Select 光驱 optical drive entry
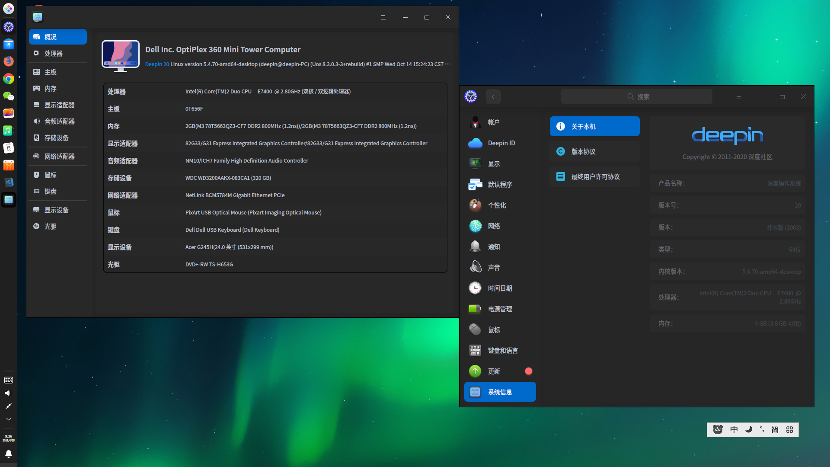The height and width of the screenshot is (467, 830). [51, 227]
